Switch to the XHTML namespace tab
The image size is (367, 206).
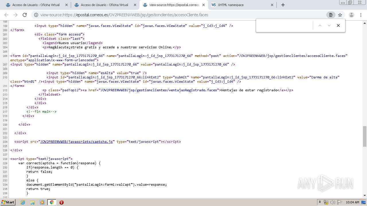pyautogui.click(x=242, y=5)
